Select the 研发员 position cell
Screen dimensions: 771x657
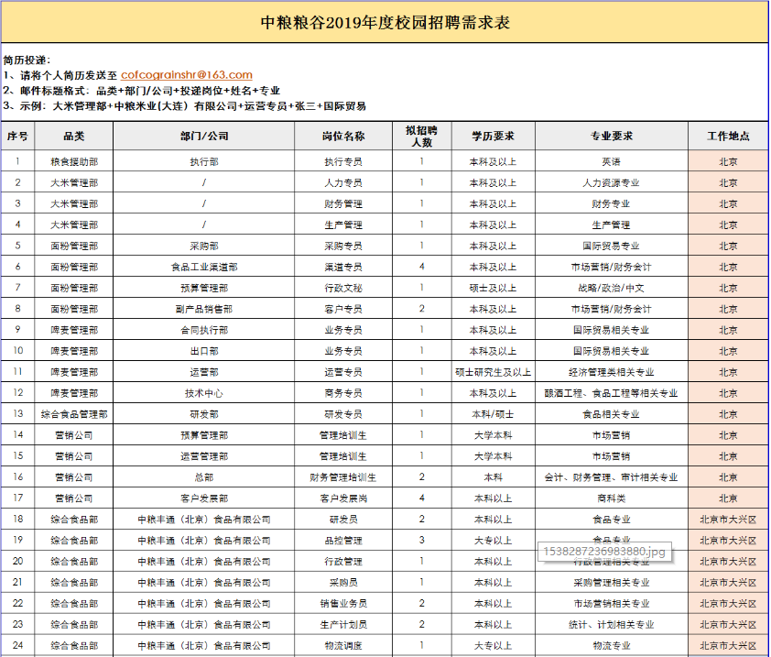pos(343,520)
